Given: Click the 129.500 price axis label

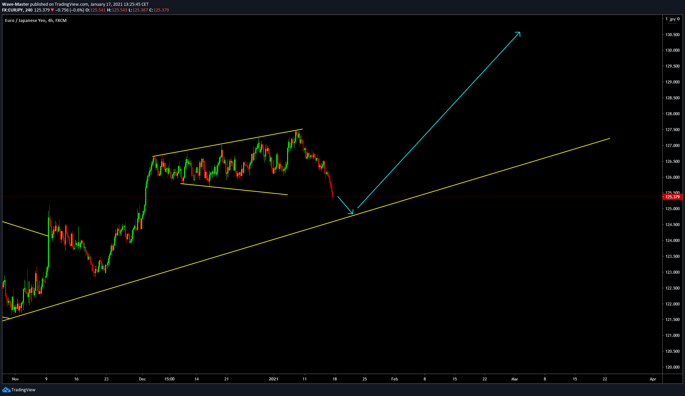Looking at the screenshot, I should (673, 66).
